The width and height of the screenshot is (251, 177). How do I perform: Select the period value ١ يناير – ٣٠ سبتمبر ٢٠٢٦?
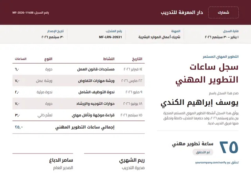(x=222, y=37)
